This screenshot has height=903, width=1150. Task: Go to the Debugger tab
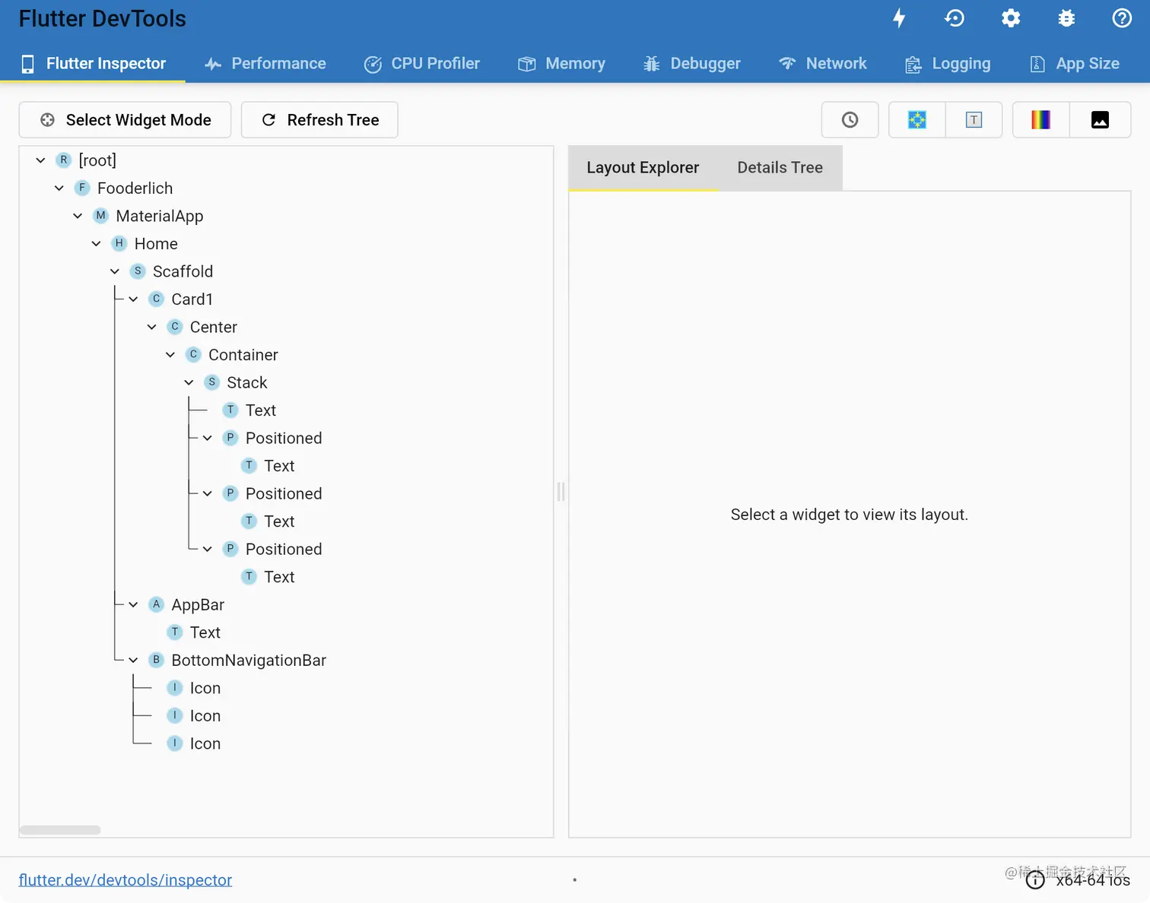tap(691, 64)
